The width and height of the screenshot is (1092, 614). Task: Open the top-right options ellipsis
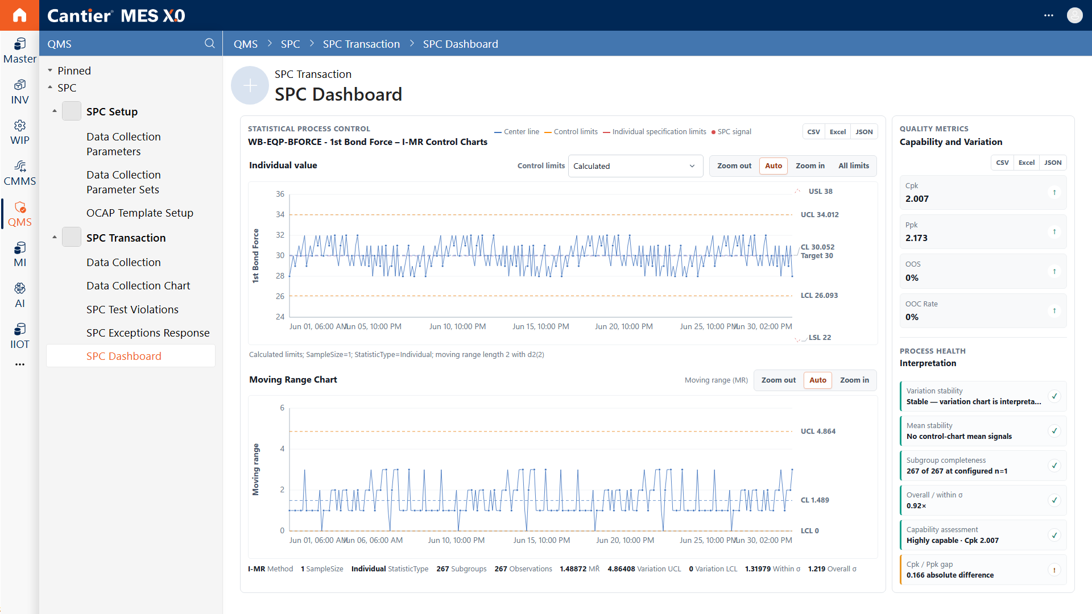click(x=1049, y=15)
